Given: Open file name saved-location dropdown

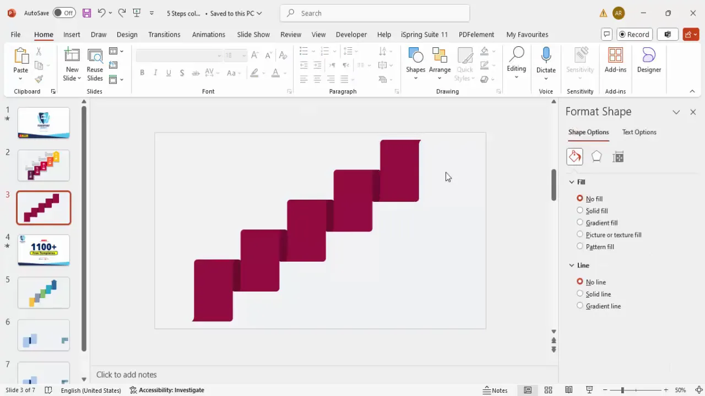Looking at the screenshot, I should [259, 13].
